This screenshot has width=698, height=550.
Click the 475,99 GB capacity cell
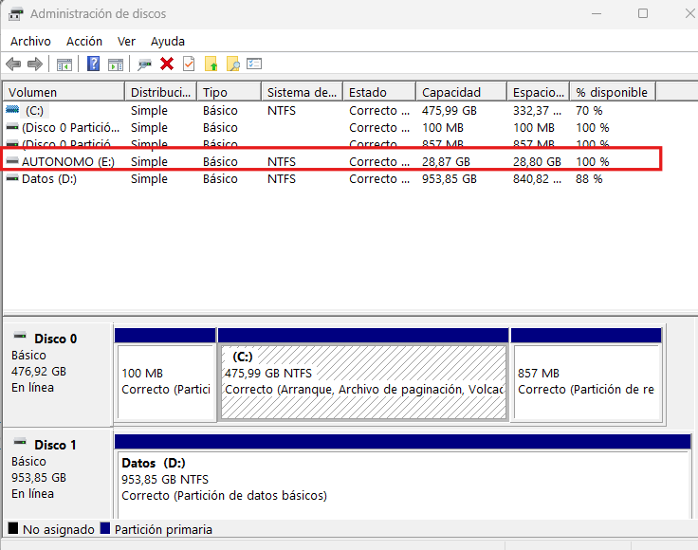pos(450,110)
